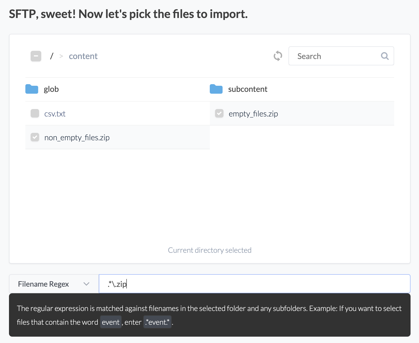
Task: Go to root slash in breadcrumb
Action: [52, 56]
